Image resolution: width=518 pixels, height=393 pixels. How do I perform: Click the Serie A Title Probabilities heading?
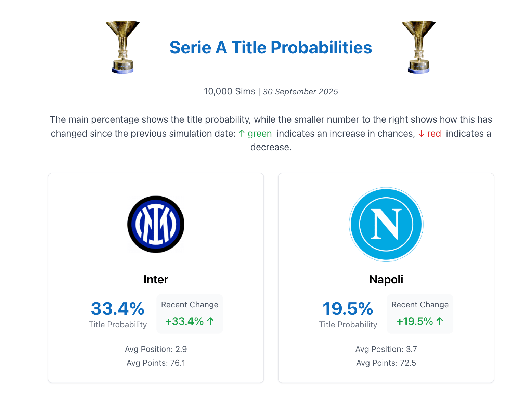pos(271,48)
